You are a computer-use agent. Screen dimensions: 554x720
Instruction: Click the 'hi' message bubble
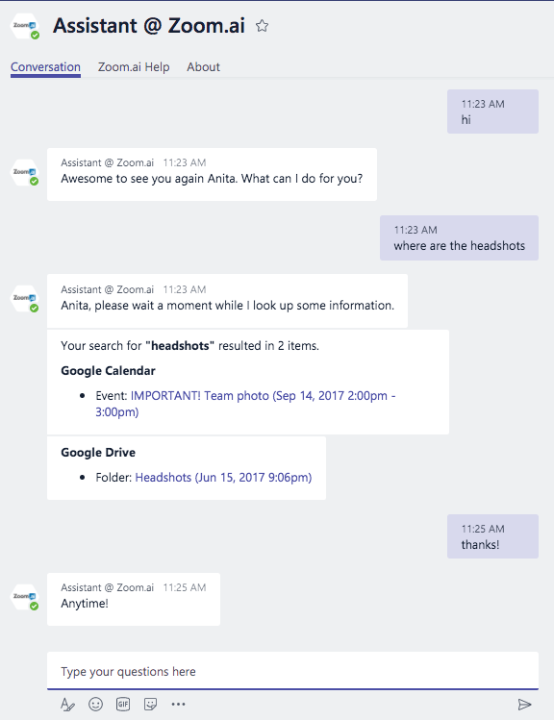tap(492, 112)
